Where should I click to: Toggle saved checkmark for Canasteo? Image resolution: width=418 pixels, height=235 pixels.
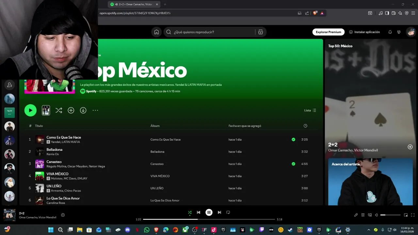click(x=293, y=164)
